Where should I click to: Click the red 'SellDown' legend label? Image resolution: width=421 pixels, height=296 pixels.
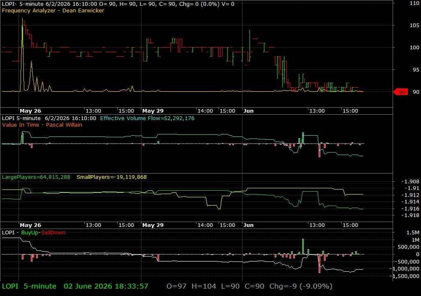click(x=53, y=233)
